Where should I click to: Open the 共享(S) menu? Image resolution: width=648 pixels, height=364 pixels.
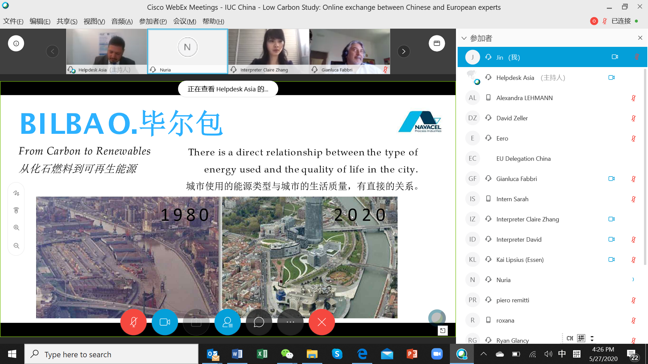(x=67, y=21)
